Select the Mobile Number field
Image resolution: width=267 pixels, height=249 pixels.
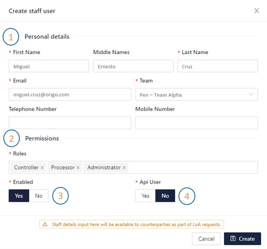click(x=197, y=123)
